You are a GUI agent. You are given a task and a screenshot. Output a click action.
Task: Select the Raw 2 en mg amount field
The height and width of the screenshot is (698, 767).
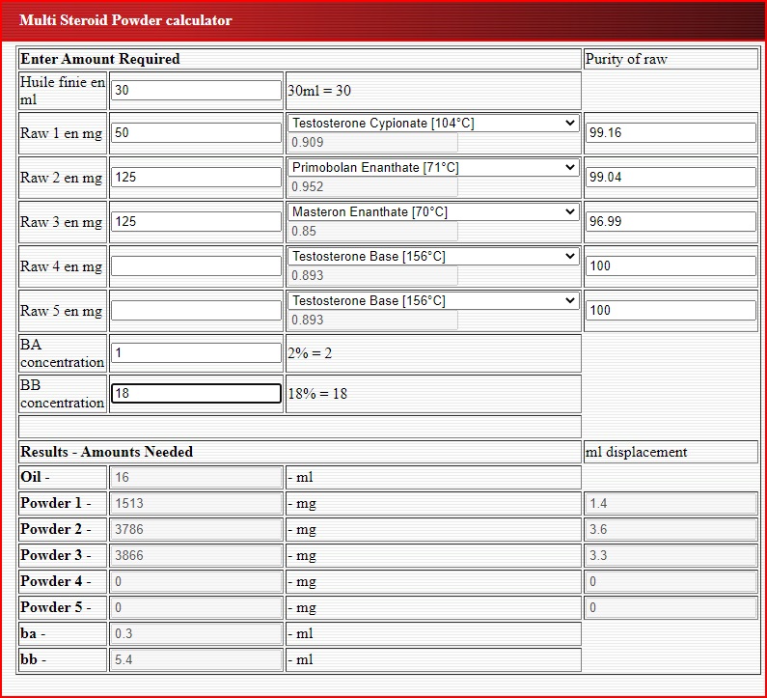[x=196, y=178]
